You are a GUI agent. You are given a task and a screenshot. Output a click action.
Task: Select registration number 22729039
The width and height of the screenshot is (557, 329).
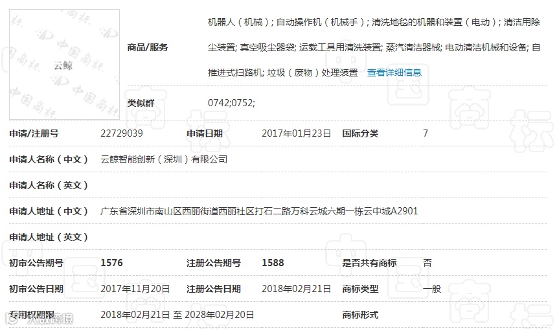122,133
